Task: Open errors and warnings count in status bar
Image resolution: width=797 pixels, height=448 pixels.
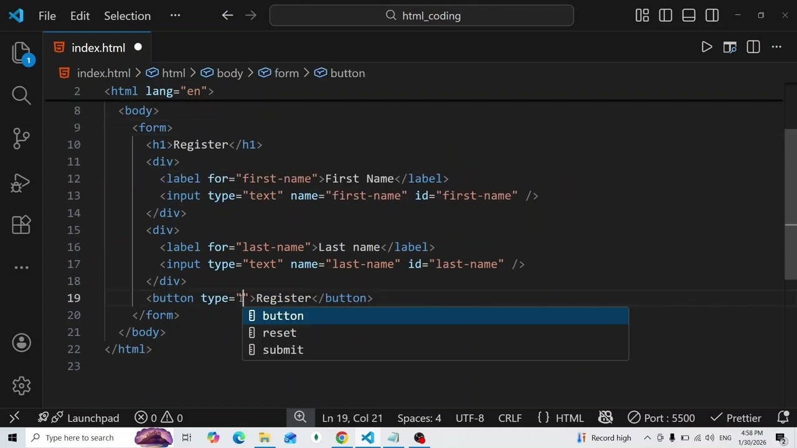Action: point(159,418)
